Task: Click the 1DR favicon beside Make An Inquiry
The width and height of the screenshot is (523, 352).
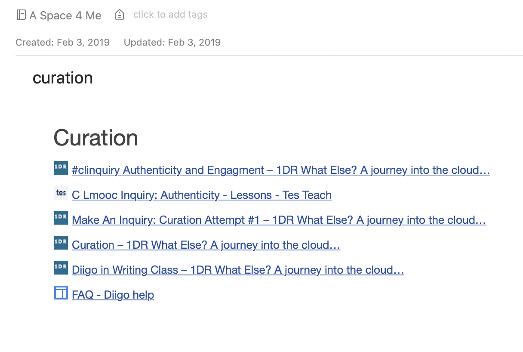Action: tap(61, 218)
